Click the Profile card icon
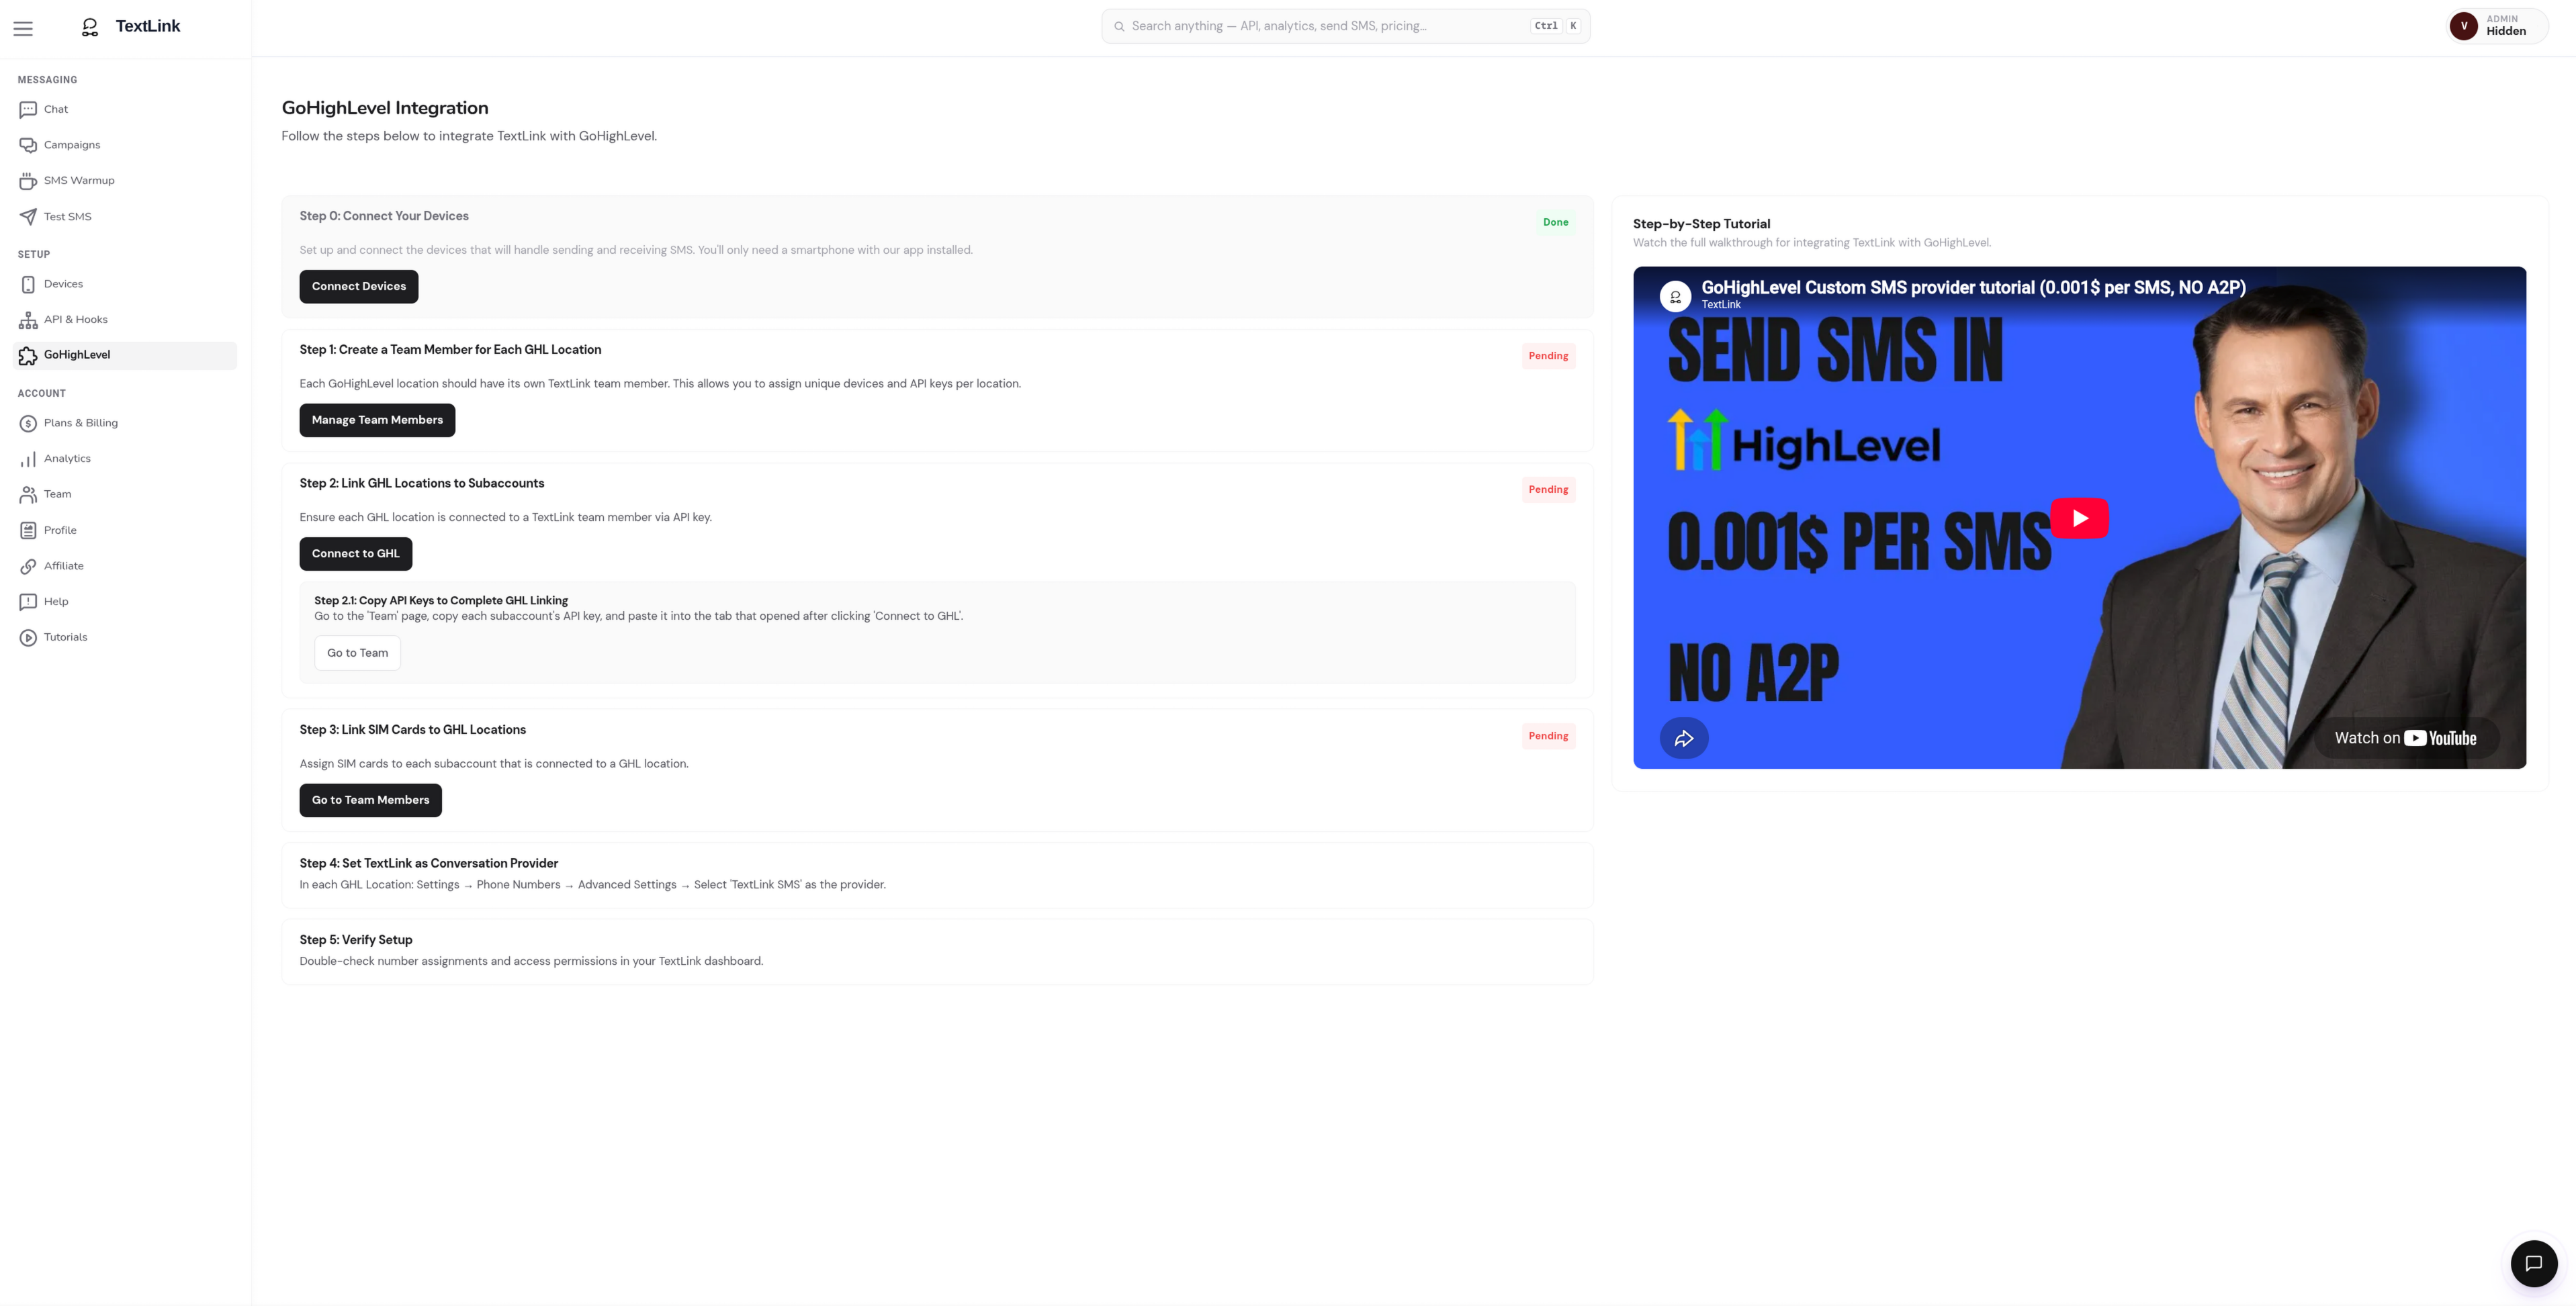 28,530
